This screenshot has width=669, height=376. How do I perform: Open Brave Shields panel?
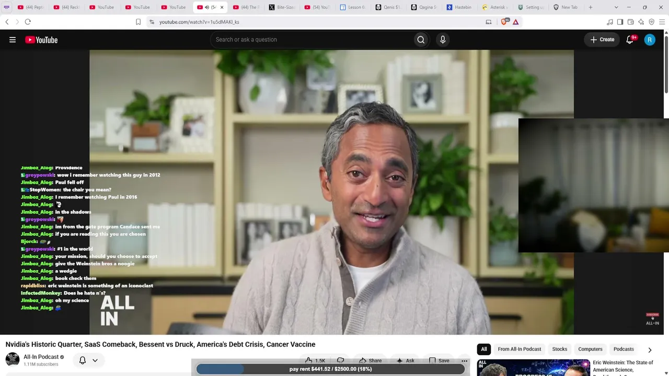click(x=504, y=22)
